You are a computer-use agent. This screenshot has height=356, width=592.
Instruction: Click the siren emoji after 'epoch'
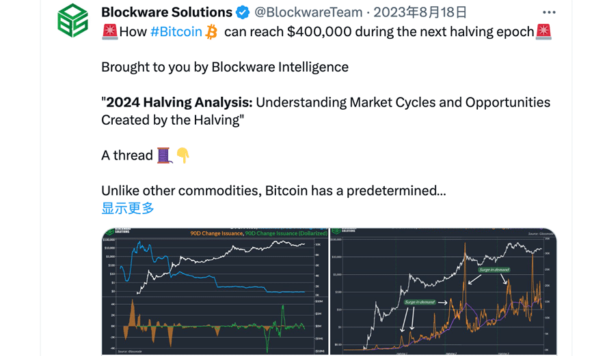click(543, 32)
